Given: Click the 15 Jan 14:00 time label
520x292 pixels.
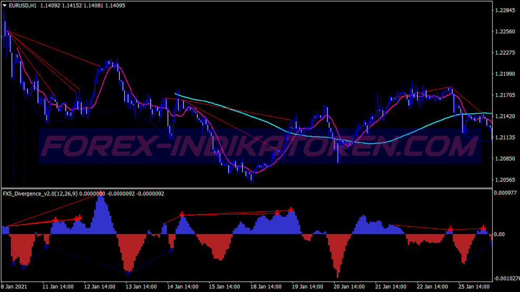Looking at the screenshot, I should (224, 287).
